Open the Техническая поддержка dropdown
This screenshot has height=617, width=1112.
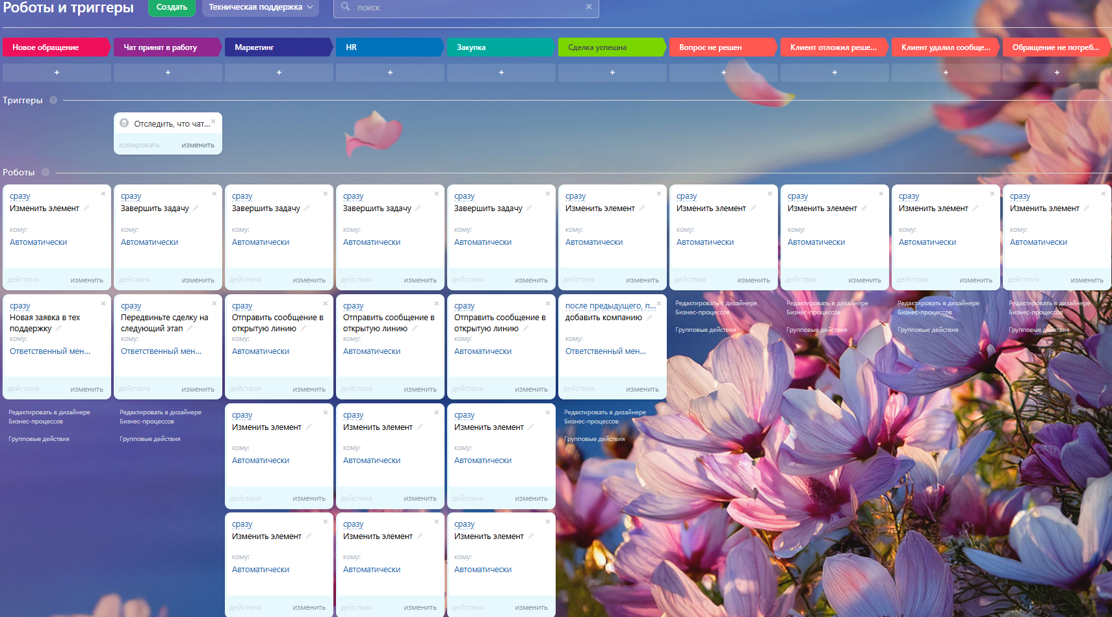click(x=261, y=7)
